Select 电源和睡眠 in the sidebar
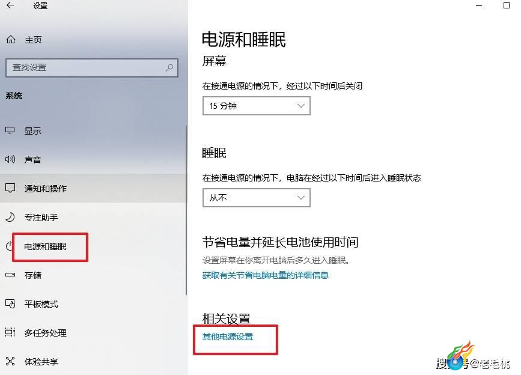This screenshot has width=521, height=375. coord(46,246)
